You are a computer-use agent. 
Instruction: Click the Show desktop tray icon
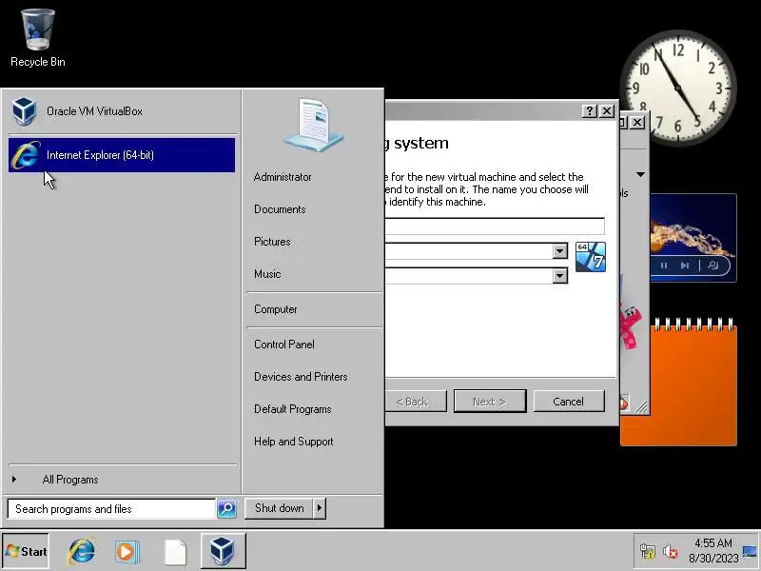(750, 551)
